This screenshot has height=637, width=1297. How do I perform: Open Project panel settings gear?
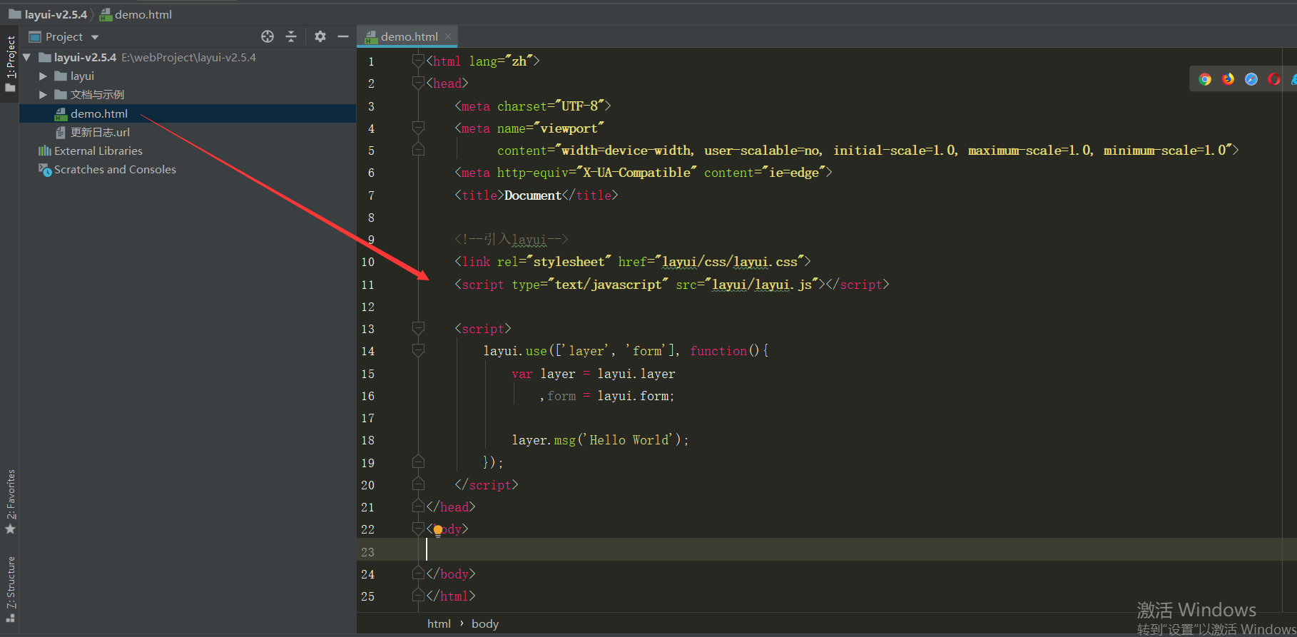point(320,36)
